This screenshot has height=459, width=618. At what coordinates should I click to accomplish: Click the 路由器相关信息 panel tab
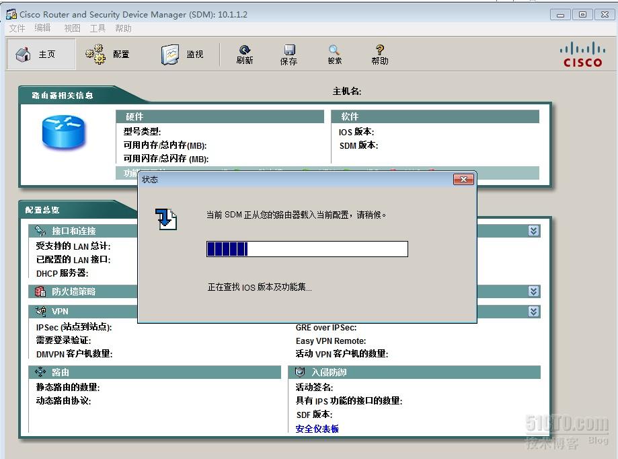(63, 96)
